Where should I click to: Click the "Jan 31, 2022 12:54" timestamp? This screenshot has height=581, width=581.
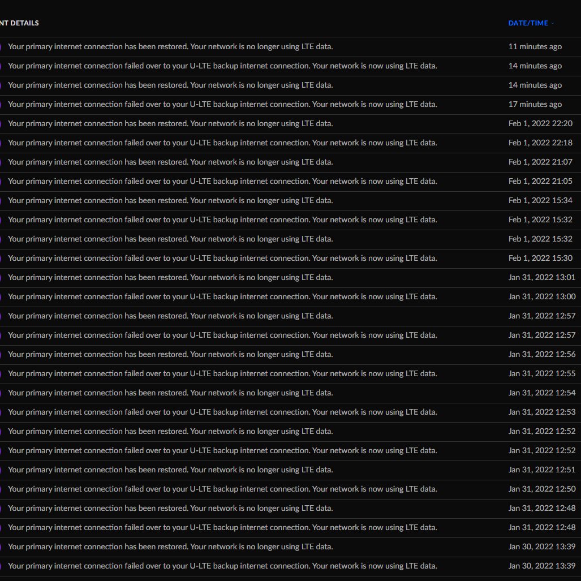click(542, 394)
